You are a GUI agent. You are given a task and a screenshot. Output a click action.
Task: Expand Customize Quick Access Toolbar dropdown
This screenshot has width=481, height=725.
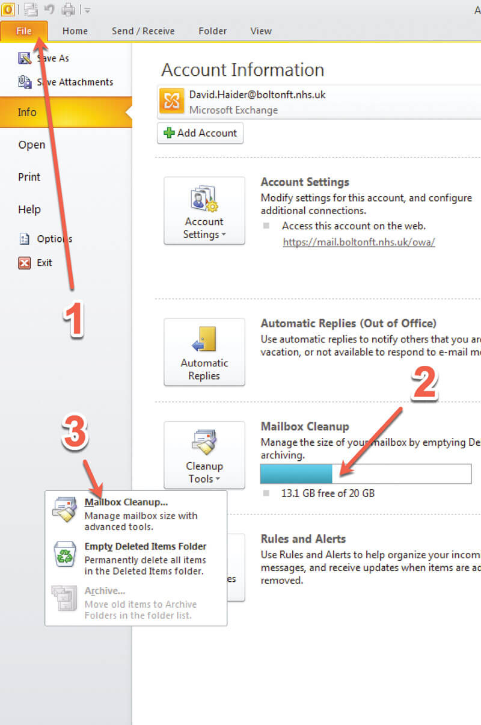pos(88,10)
